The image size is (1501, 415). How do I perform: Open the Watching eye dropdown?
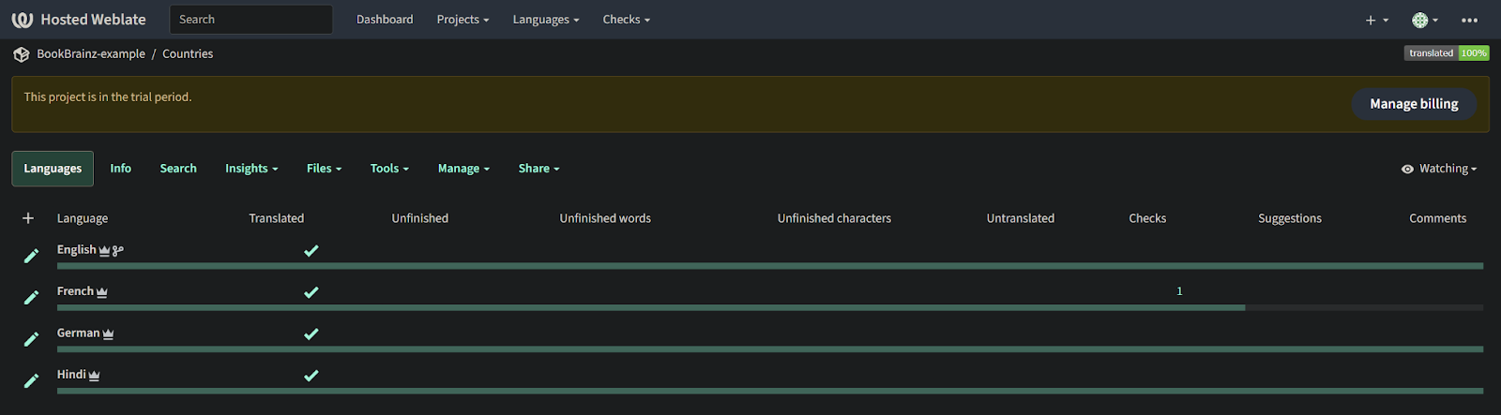[1439, 169]
